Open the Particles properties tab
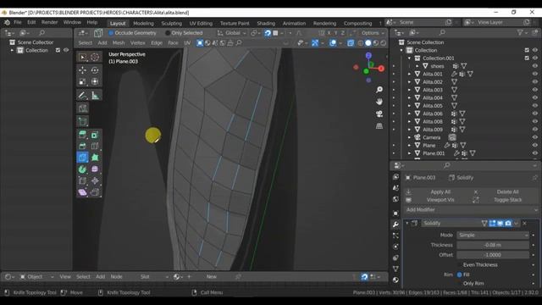This screenshot has height=305, width=542. pos(395,236)
